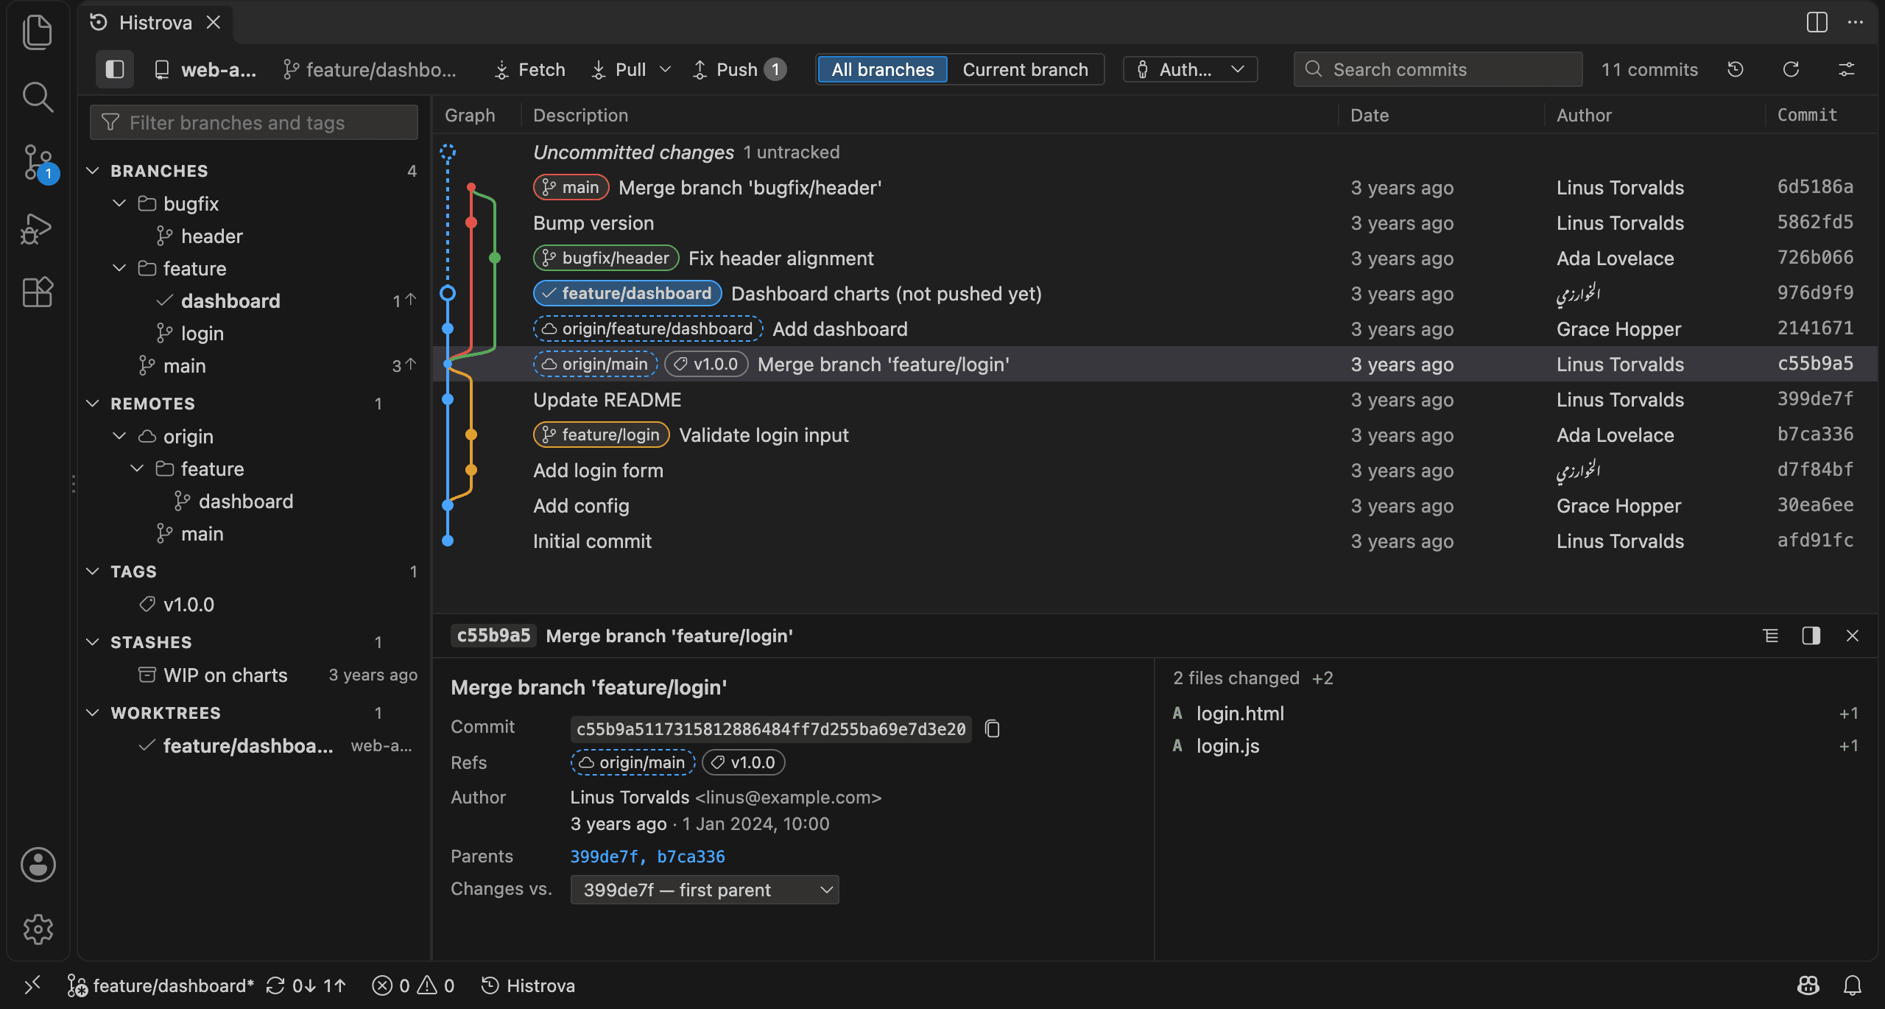
Task: Open the Changes vs. first parent dropdown
Action: [x=705, y=890]
